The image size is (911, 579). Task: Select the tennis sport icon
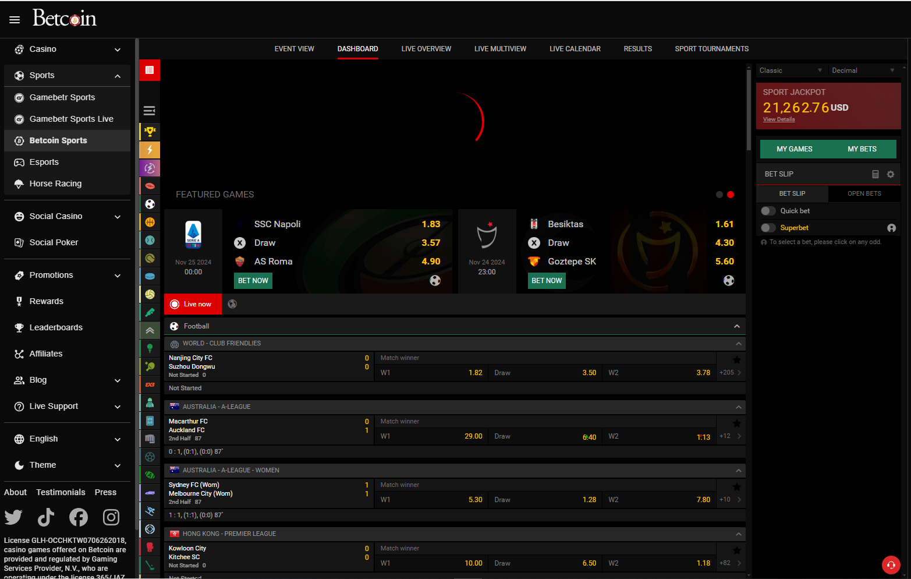tap(150, 240)
